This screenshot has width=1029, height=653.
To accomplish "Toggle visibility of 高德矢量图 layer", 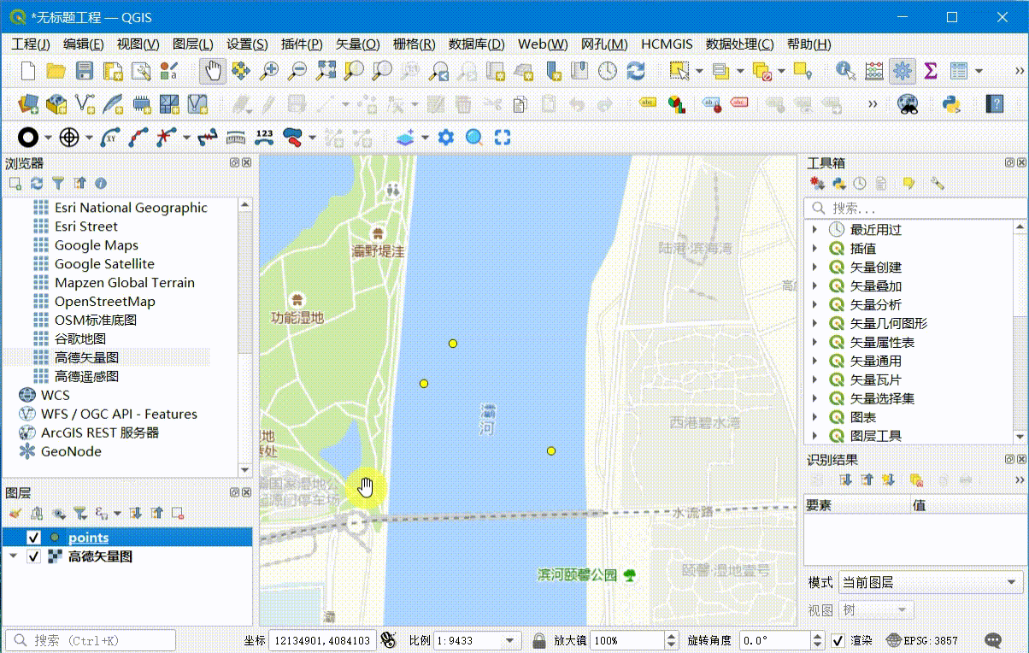I will tap(33, 556).
